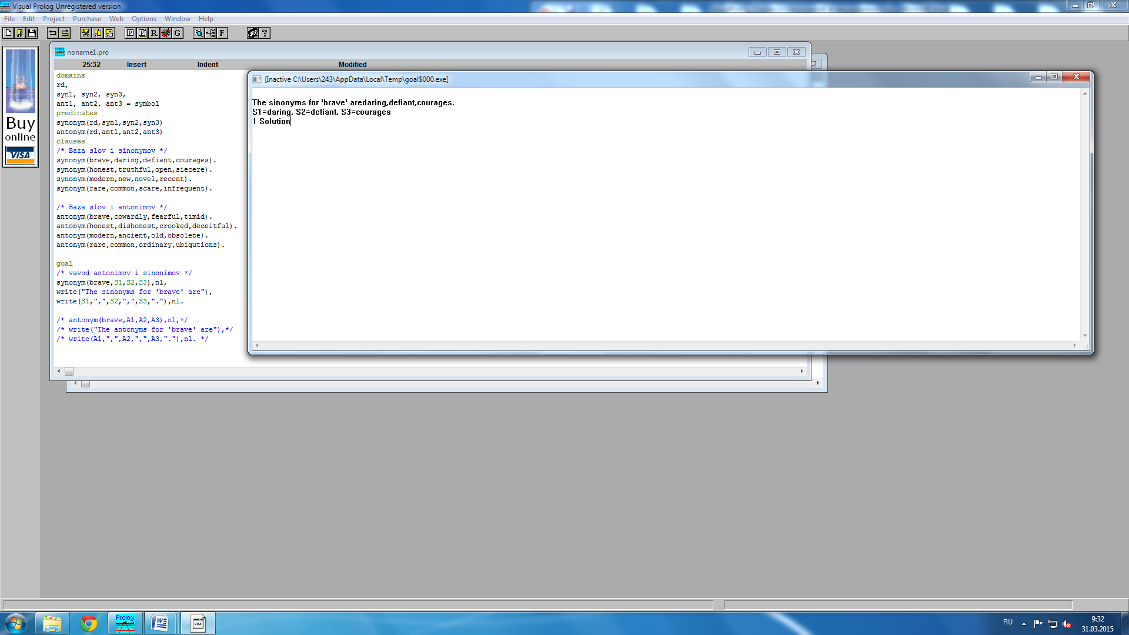This screenshot has width=1129, height=635.
Task: Select the Web menu item
Action: click(x=115, y=19)
